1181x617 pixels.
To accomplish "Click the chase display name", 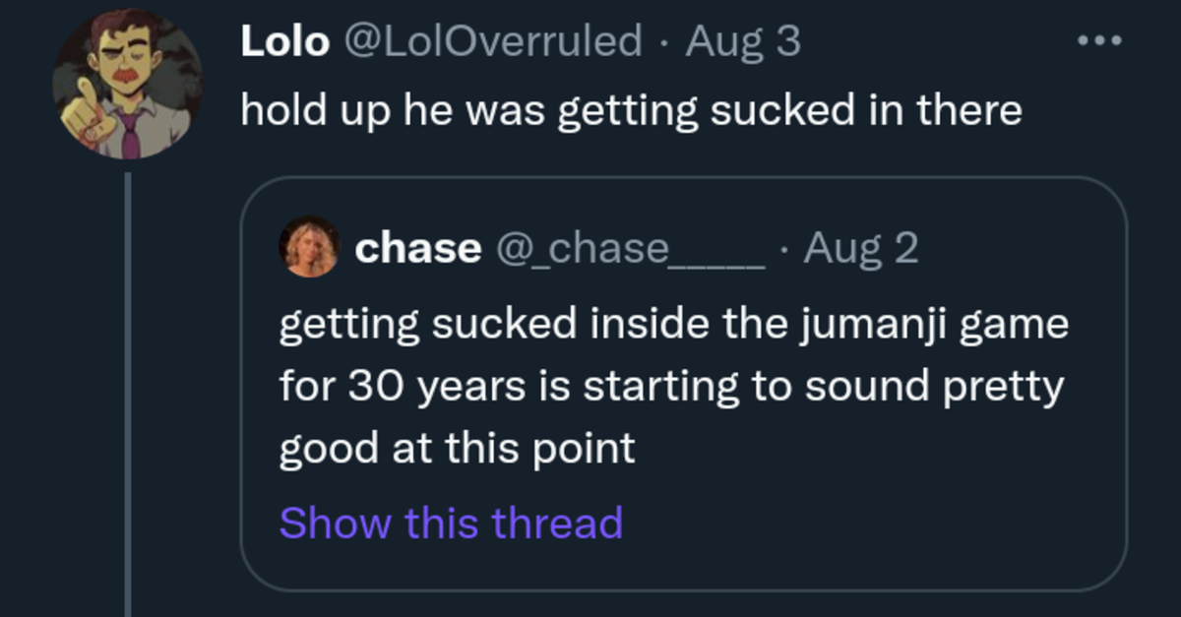I will (x=417, y=248).
